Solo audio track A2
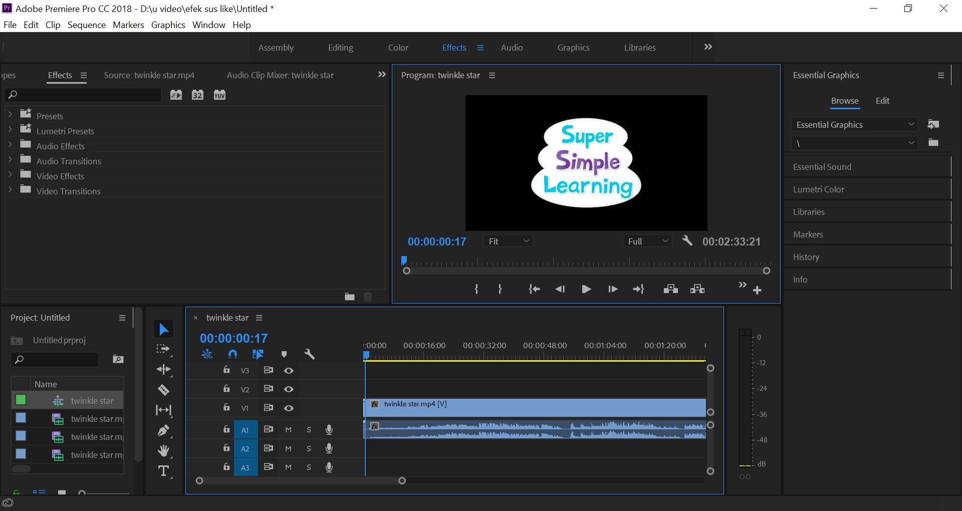962x511 pixels. pyautogui.click(x=308, y=448)
